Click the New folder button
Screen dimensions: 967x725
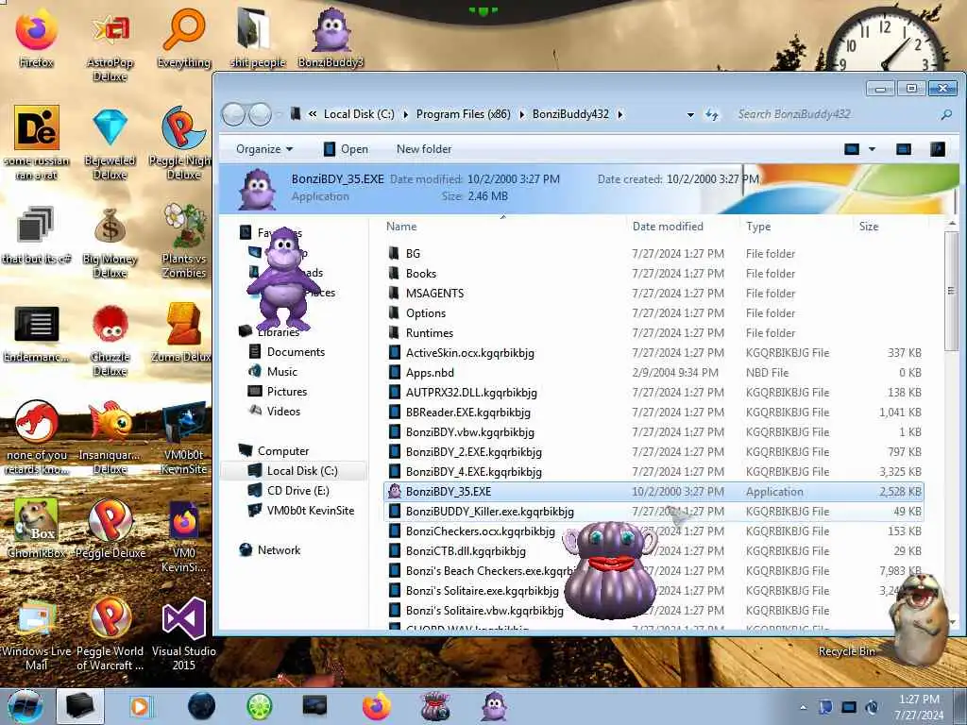(424, 149)
